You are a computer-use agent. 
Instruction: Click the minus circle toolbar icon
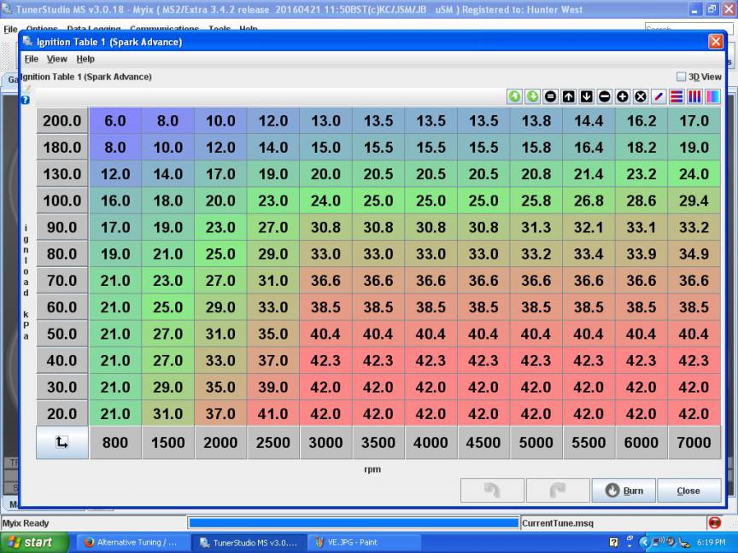click(605, 97)
